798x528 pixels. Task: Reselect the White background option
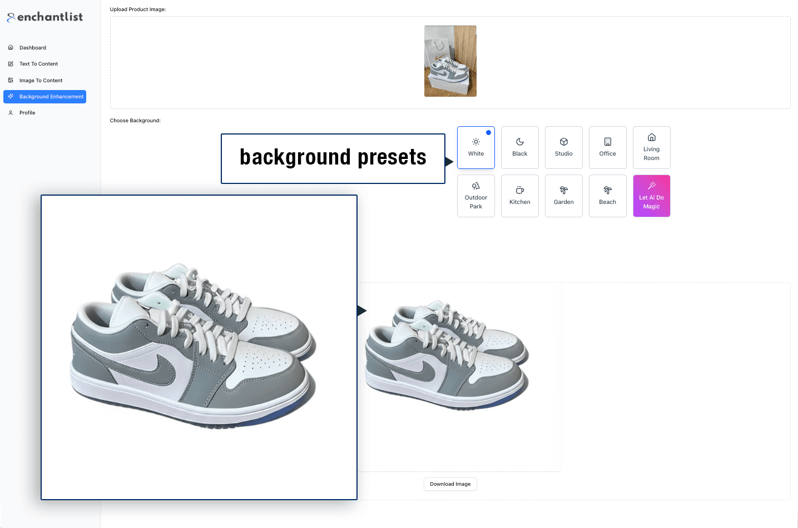pyautogui.click(x=475, y=147)
